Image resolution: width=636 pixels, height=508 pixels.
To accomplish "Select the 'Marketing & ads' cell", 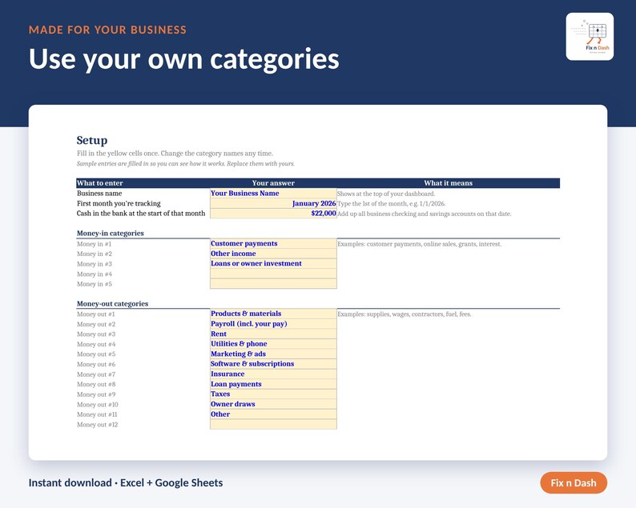I will [273, 354].
